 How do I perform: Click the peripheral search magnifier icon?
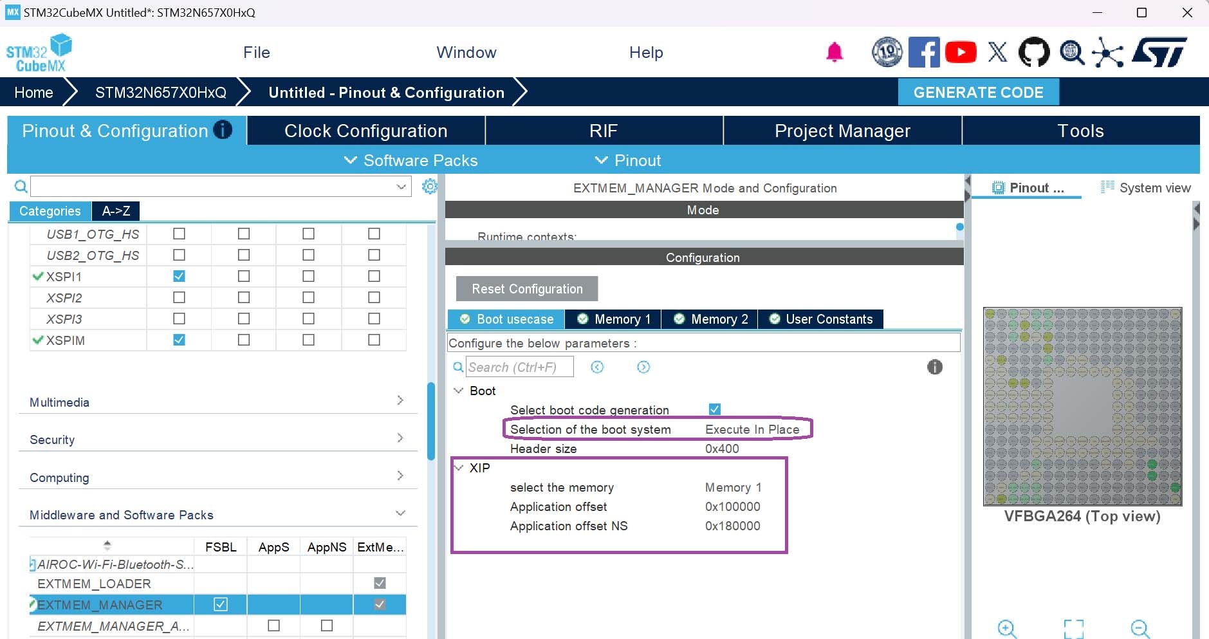[21, 187]
